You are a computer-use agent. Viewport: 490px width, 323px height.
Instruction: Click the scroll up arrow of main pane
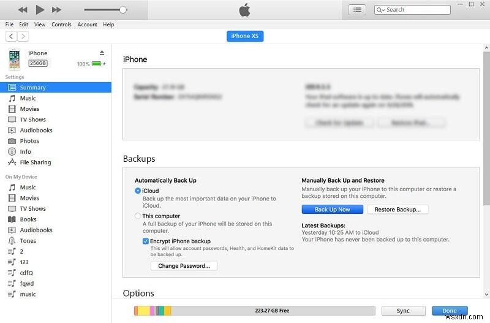click(486, 48)
